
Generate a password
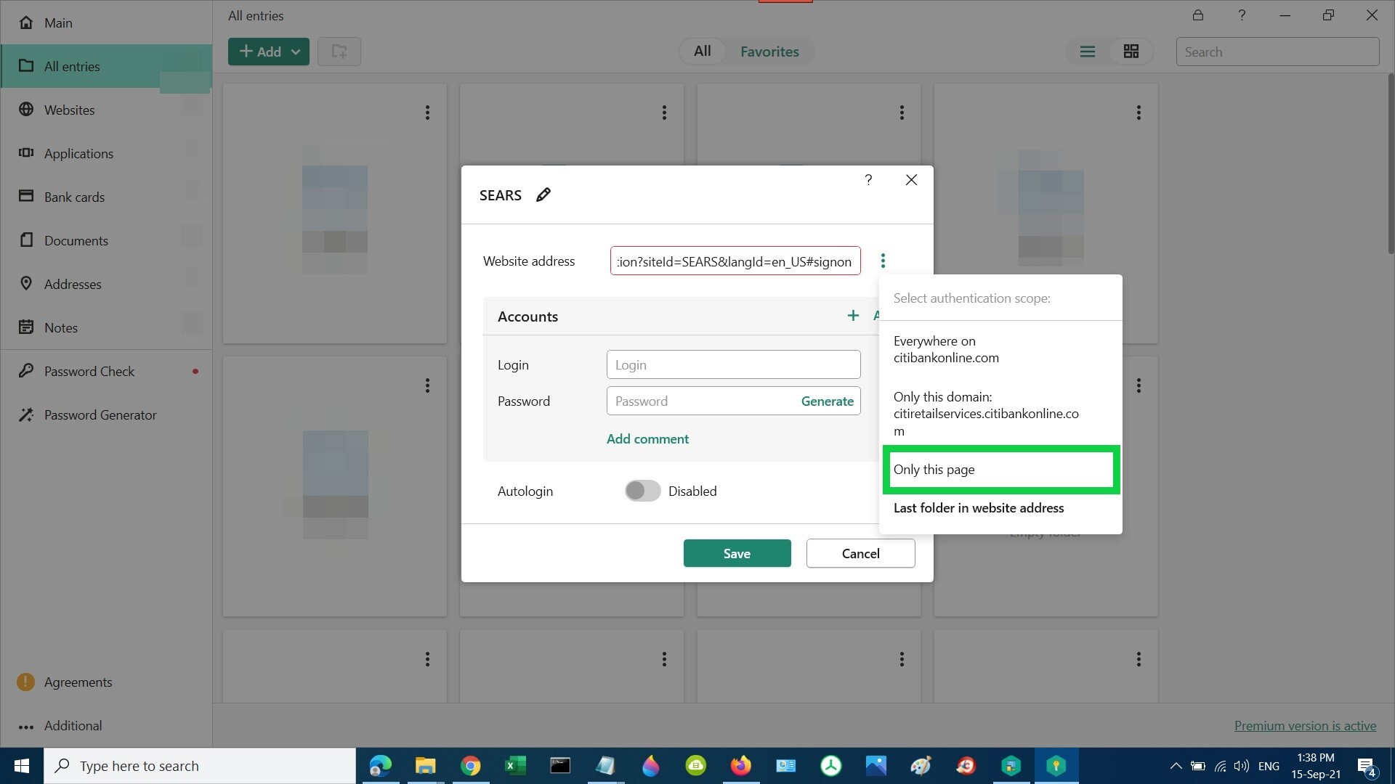[x=827, y=401]
